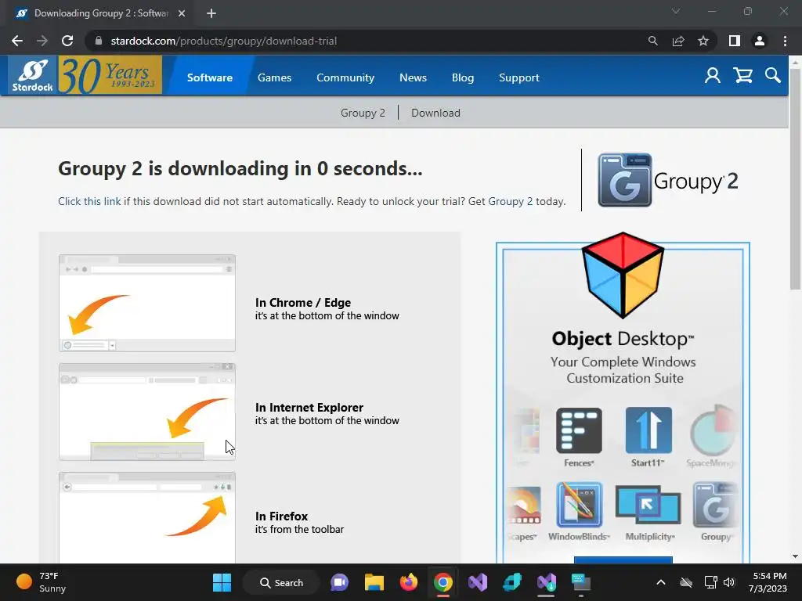Open the 30 Years anniversary banner
The image size is (802, 601).
pyautogui.click(x=110, y=76)
